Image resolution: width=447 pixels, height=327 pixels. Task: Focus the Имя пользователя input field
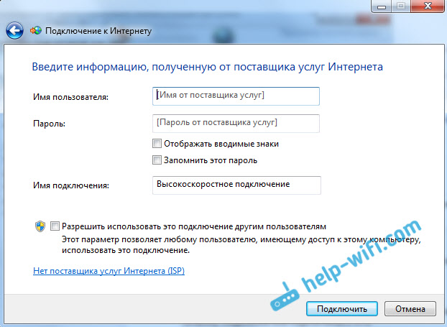point(236,96)
